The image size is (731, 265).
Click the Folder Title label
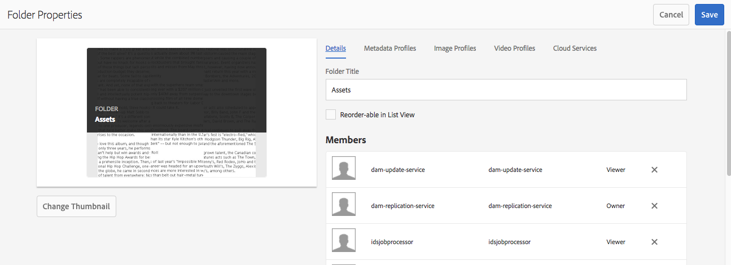pyautogui.click(x=342, y=72)
